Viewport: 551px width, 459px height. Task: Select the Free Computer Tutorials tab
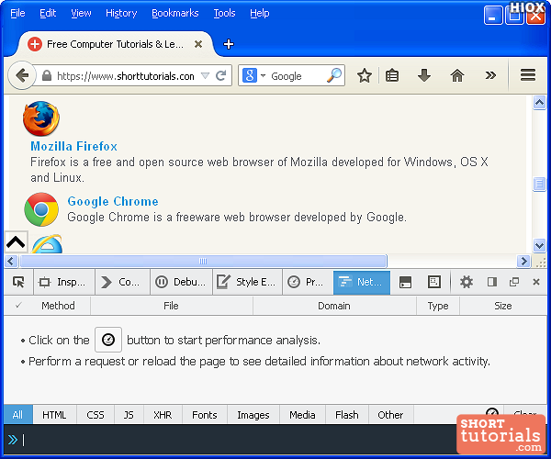[115, 44]
